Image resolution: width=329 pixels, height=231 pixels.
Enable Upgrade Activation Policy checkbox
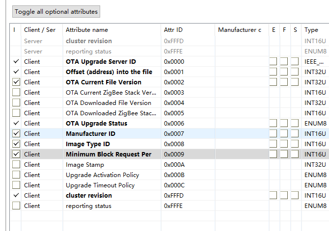pyautogui.click(x=16, y=175)
